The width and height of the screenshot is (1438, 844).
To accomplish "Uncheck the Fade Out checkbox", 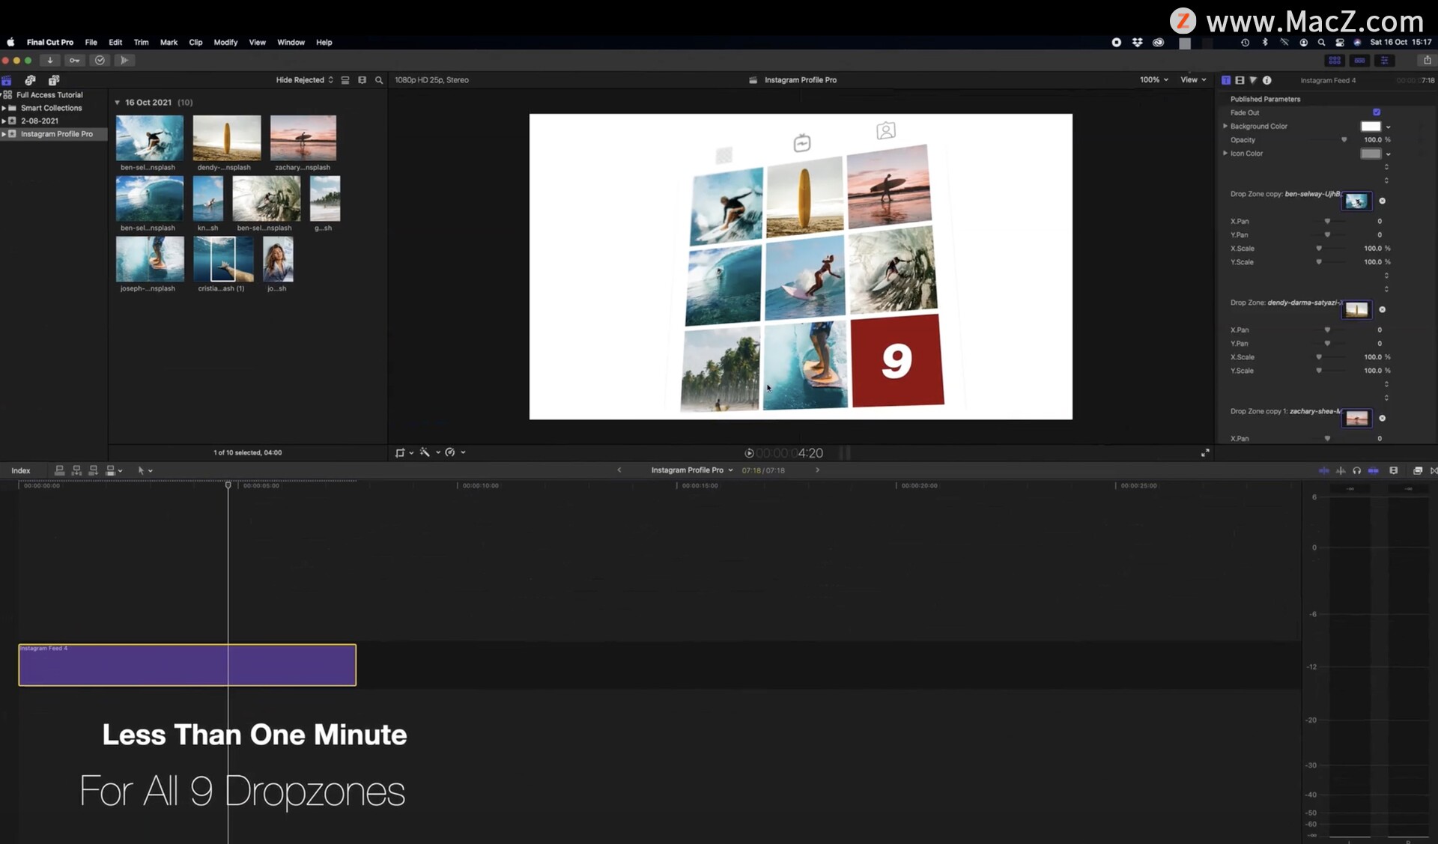I will pyautogui.click(x=1376, y=112).
